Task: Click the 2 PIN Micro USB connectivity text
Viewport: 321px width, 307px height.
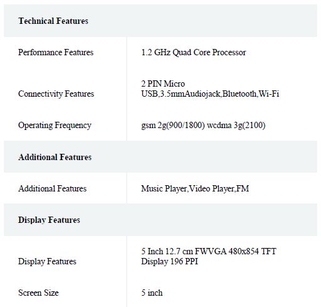Action: click(x=163, y=89)
